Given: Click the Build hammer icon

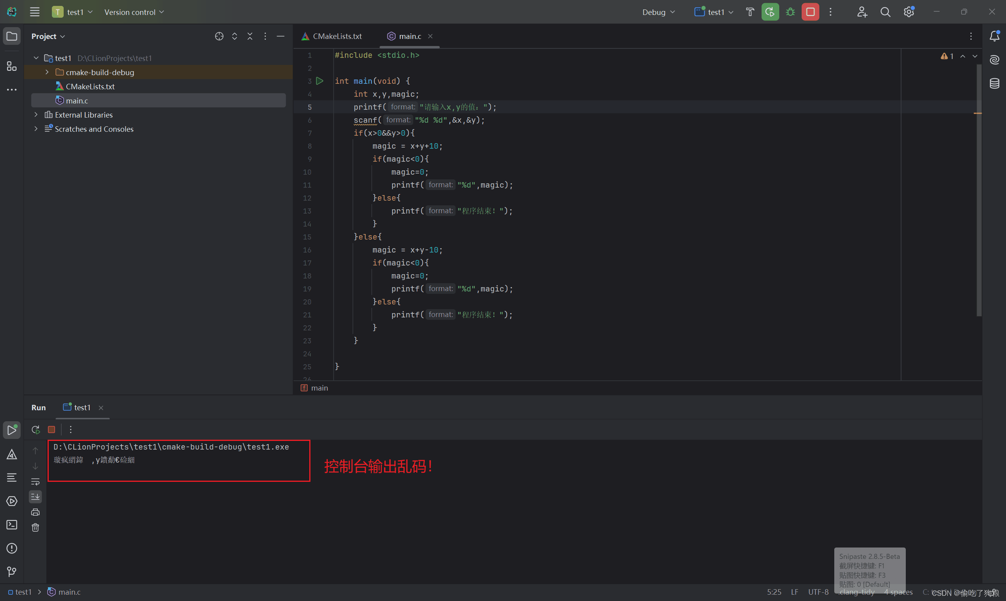Looking at the screenshot, I should [750, 12].
